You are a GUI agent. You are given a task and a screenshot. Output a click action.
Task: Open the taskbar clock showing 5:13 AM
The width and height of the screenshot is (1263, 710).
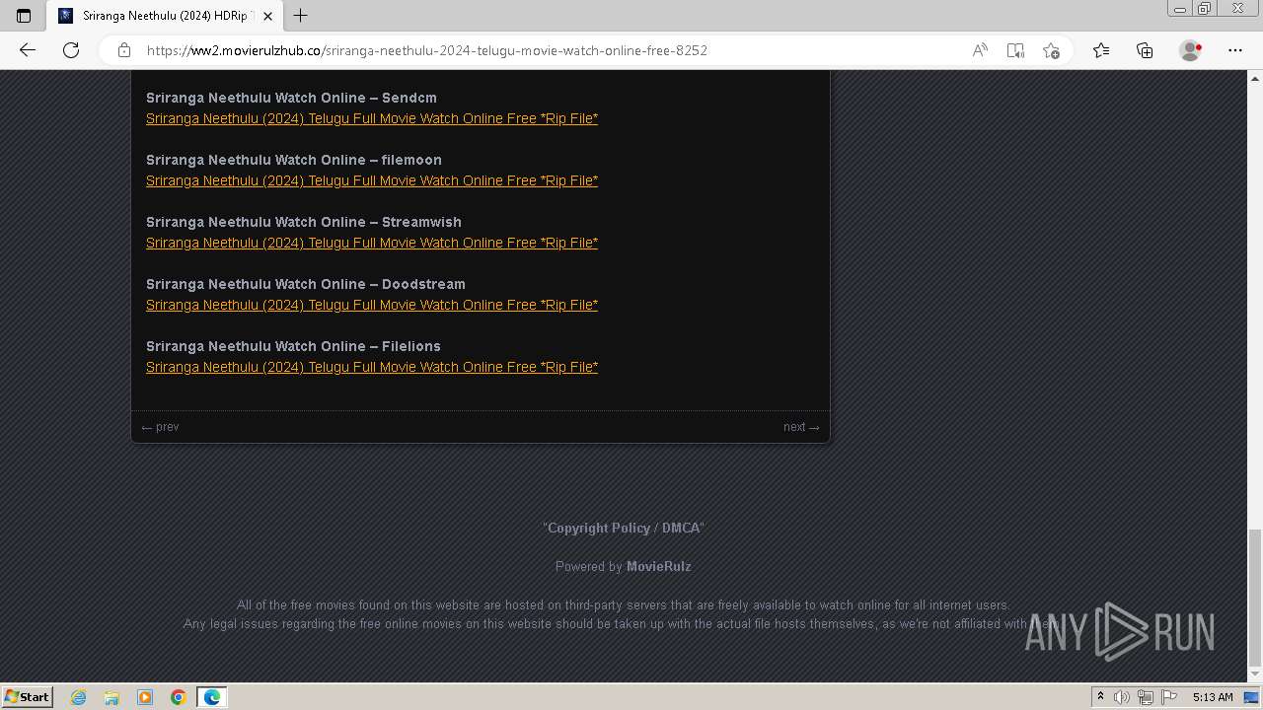point(1213,697)
